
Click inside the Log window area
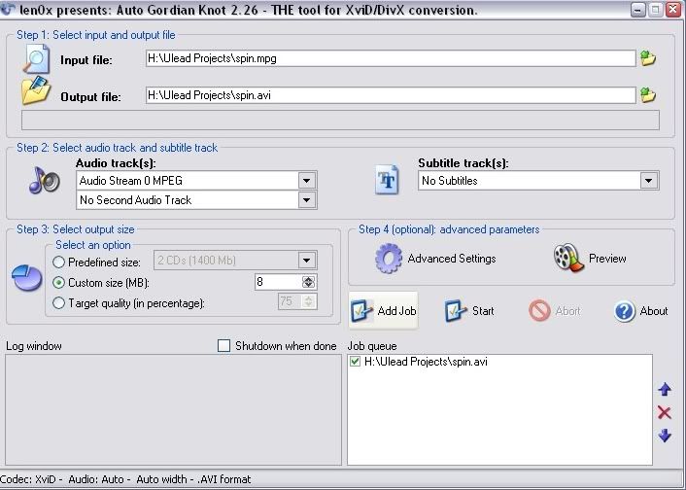pyautogui.click(x=173, y=409)
